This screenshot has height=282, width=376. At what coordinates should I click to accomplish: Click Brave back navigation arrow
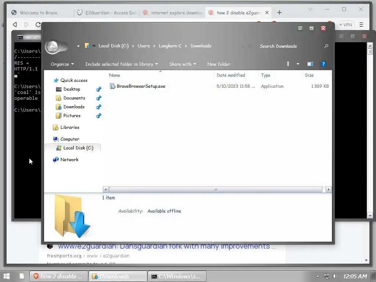(x=15, y=25)
